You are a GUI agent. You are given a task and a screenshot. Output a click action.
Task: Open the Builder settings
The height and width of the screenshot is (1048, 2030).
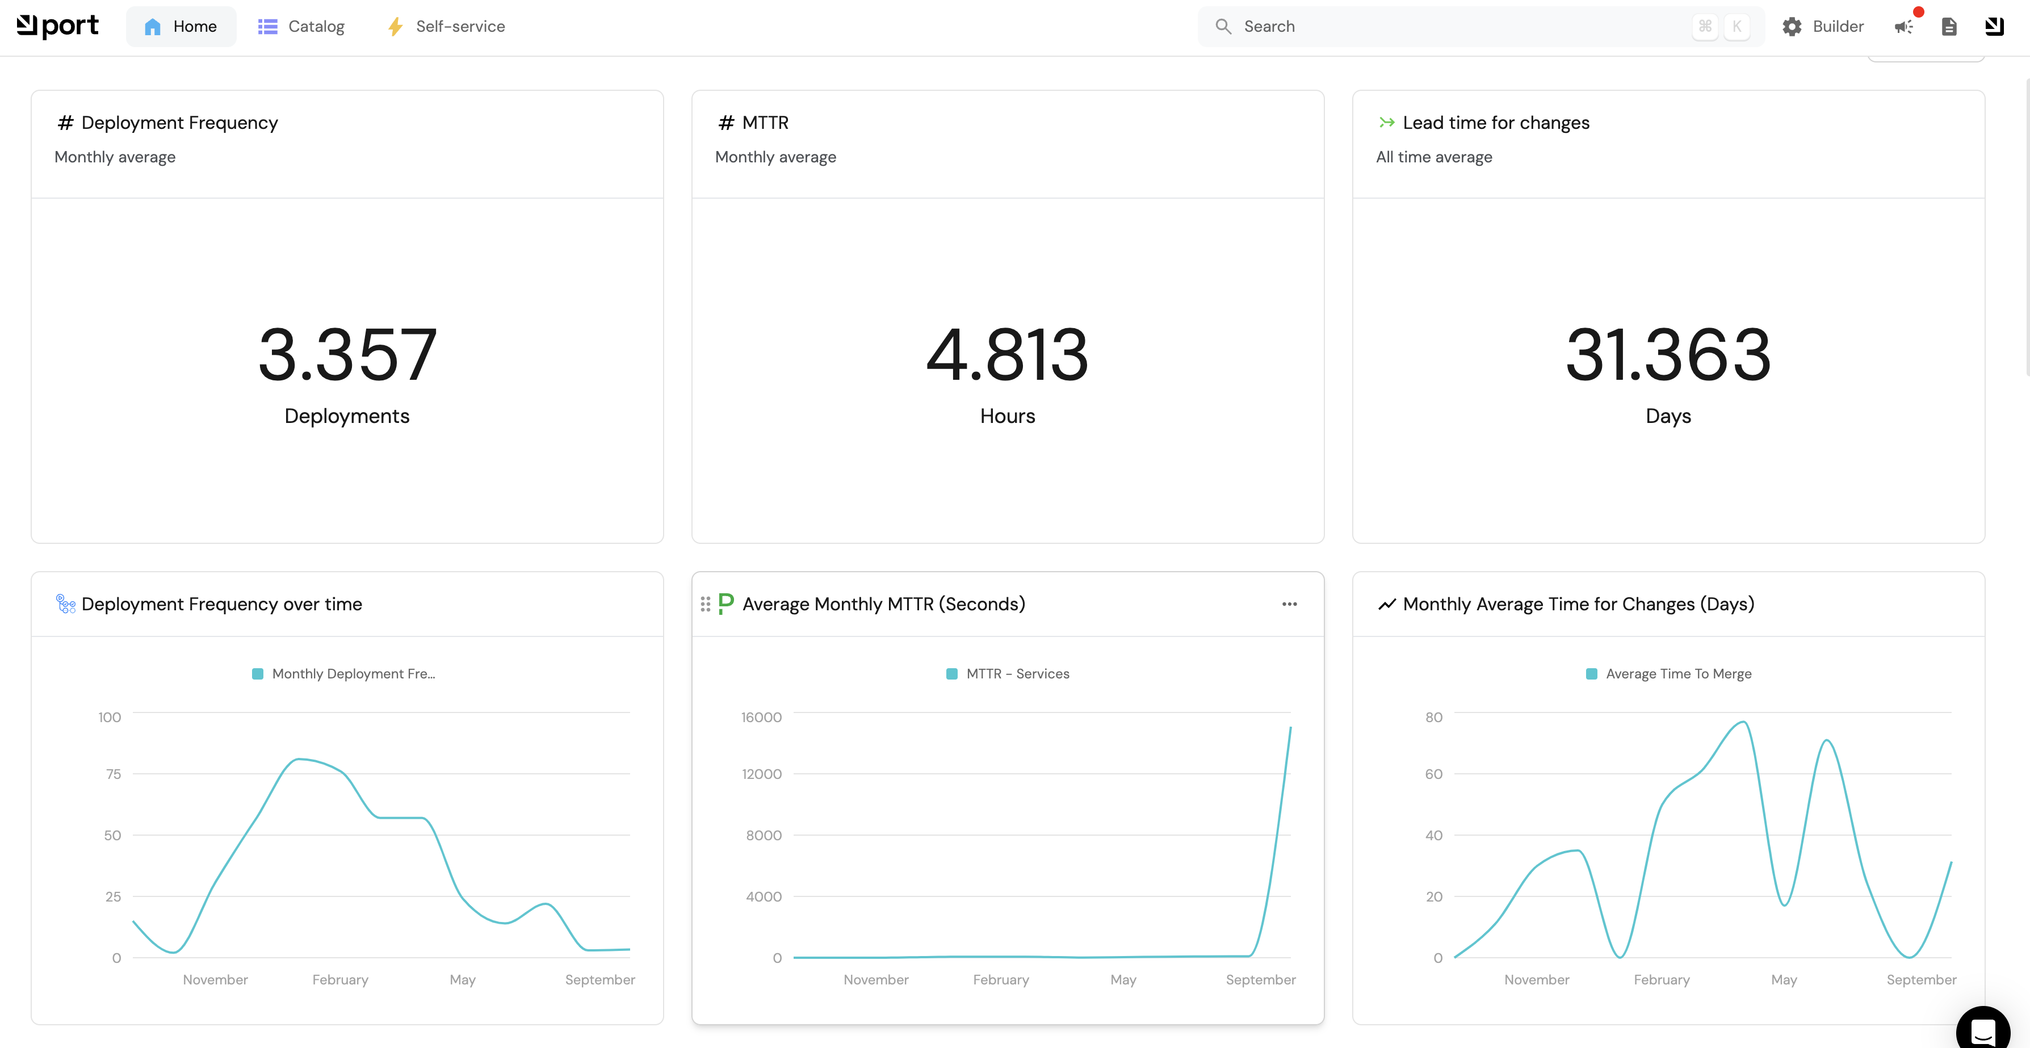[x=1823, y=26]
